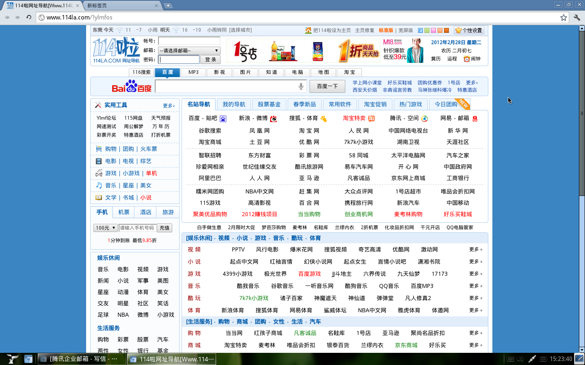Screen dimensions: 585x365
Task: Select the MP3 search tab
Action: click(194, 72)
